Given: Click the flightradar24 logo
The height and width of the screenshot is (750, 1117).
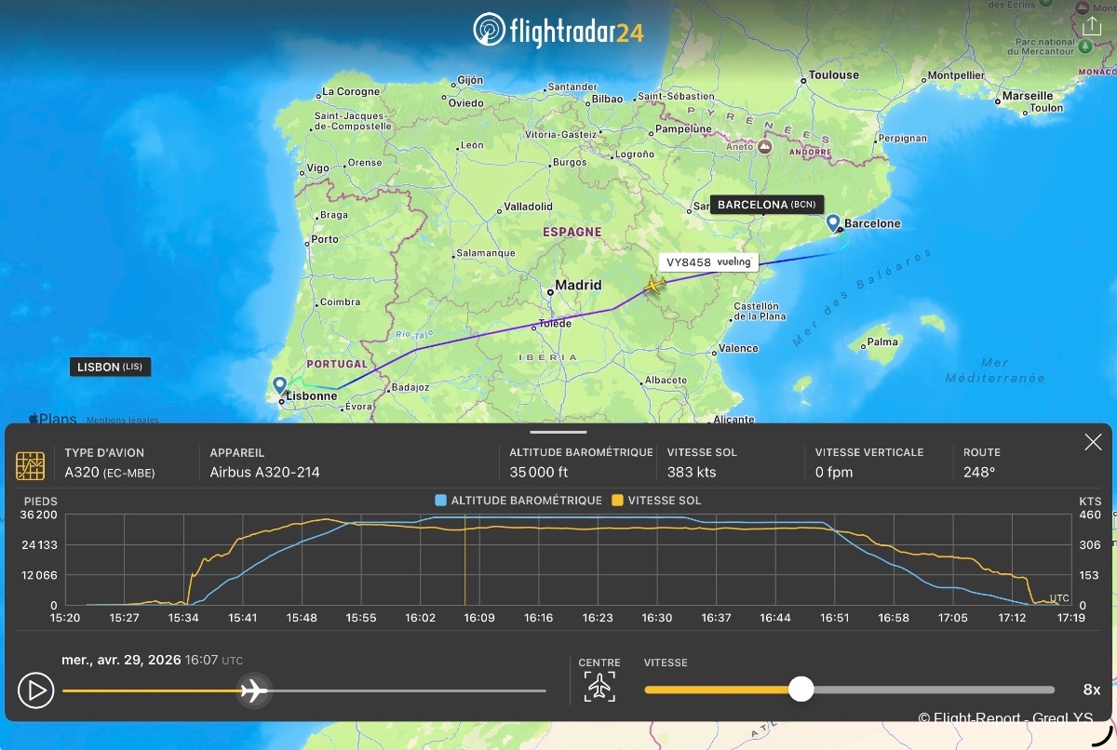Looking at the screenshot, I should pyautogui.click(x=558, y=31).
